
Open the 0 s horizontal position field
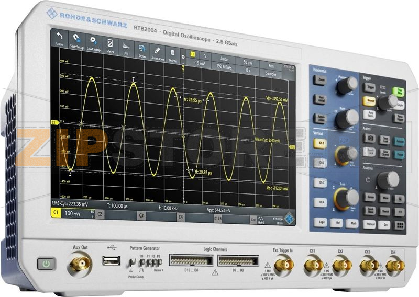pos(248,71)
